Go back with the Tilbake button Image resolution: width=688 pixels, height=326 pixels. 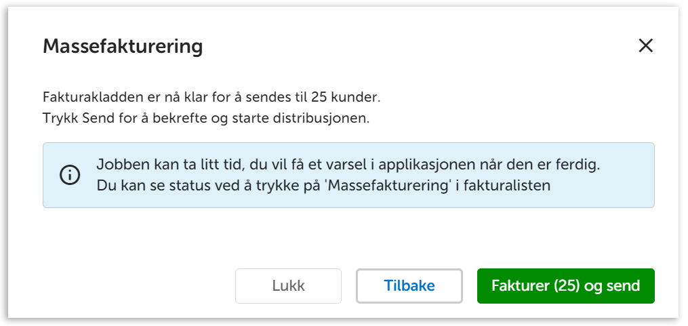tap(409, 286)
